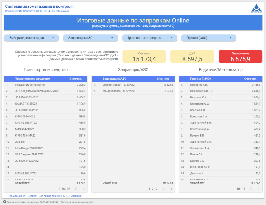Go to previous page in Заправщик/АЗС table
Viewport: 266px width, 205px height.
coord(163,189)
